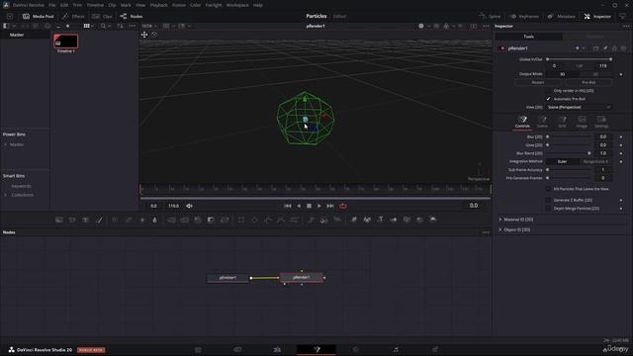Open the Effects library panel
This screenshot has height=356, width=633.
(73, 16)
